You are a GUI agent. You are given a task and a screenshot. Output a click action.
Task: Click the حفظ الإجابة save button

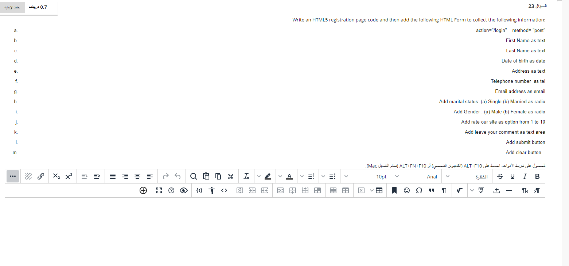point(12,7)
